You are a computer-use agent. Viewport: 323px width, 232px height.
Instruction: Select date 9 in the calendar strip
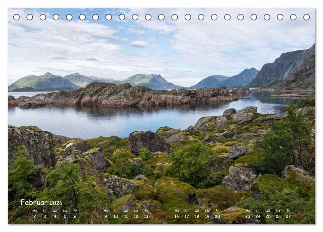pos(105,216)
